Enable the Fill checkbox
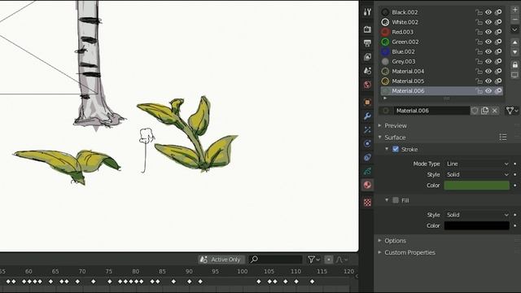The width and height of the screenshot is (521, 293). 396,200
